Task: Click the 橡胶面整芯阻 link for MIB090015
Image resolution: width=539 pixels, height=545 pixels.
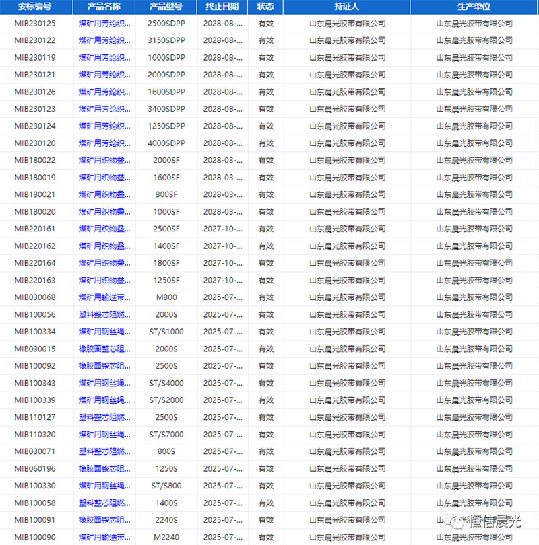Action: pos(104,349)
